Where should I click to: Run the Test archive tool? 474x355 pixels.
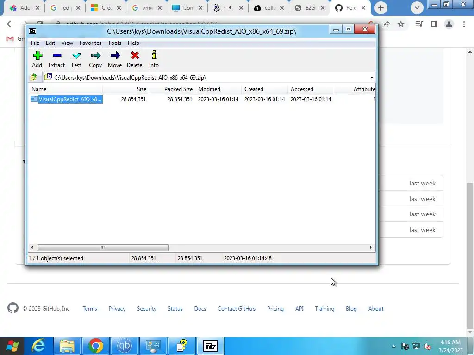click(76, 59)
